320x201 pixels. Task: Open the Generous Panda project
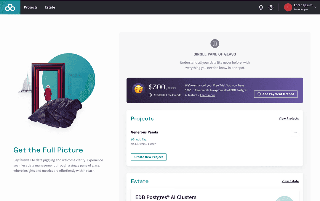click(x=144, y=132)
